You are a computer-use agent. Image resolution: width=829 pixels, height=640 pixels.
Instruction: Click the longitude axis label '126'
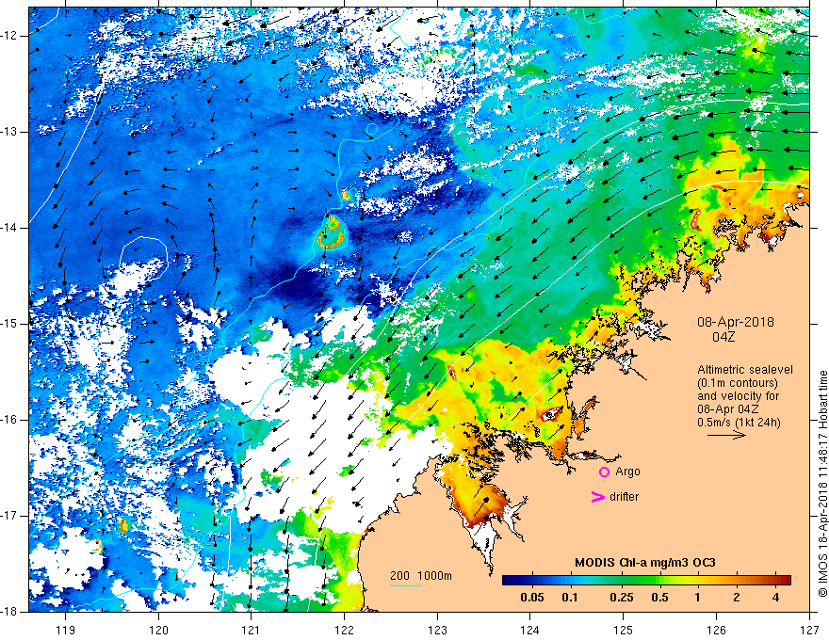(716, 630)
